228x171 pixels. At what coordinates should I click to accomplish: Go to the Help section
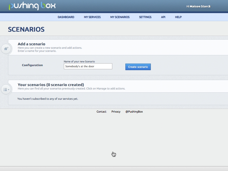click(x=178, y=17)
